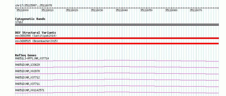Open the RAD51D|NR_037712 transcript label
226x96 pixels.
click(x=27, y=77)
